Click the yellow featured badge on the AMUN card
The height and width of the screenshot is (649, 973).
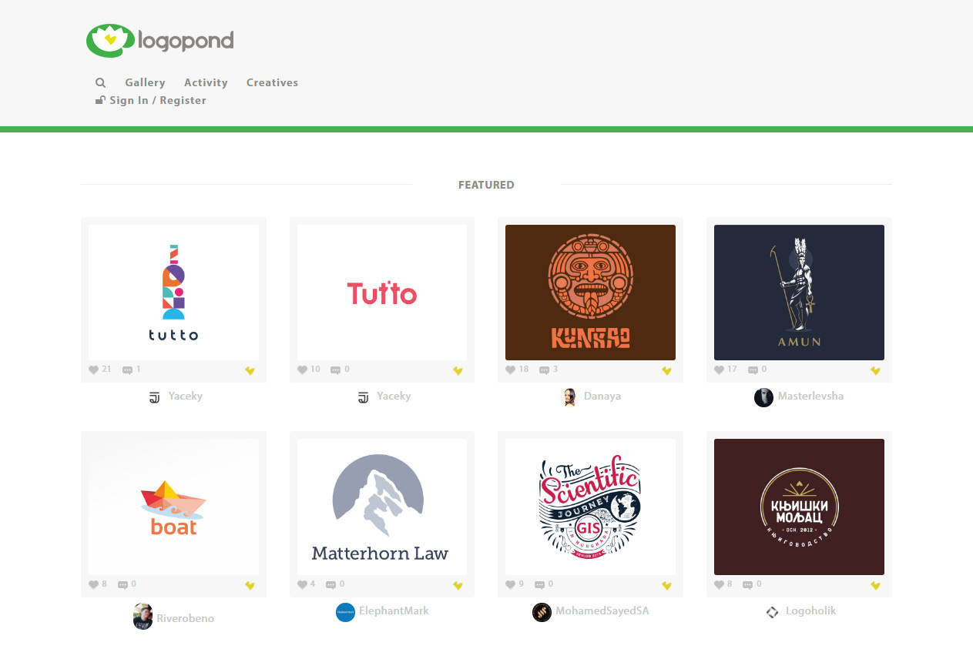875,370
